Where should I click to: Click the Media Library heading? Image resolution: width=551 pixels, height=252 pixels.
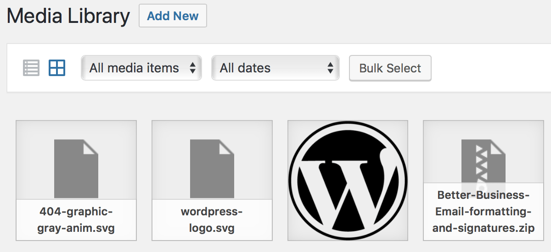(x=68, y=16)
